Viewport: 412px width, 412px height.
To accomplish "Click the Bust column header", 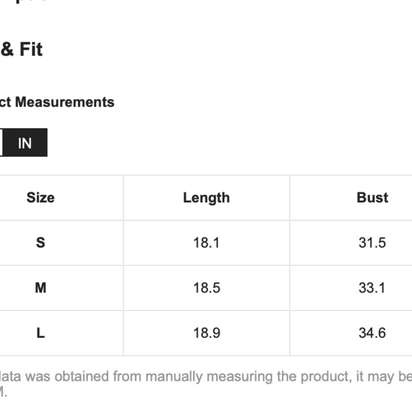I will [x=372, y=198].
